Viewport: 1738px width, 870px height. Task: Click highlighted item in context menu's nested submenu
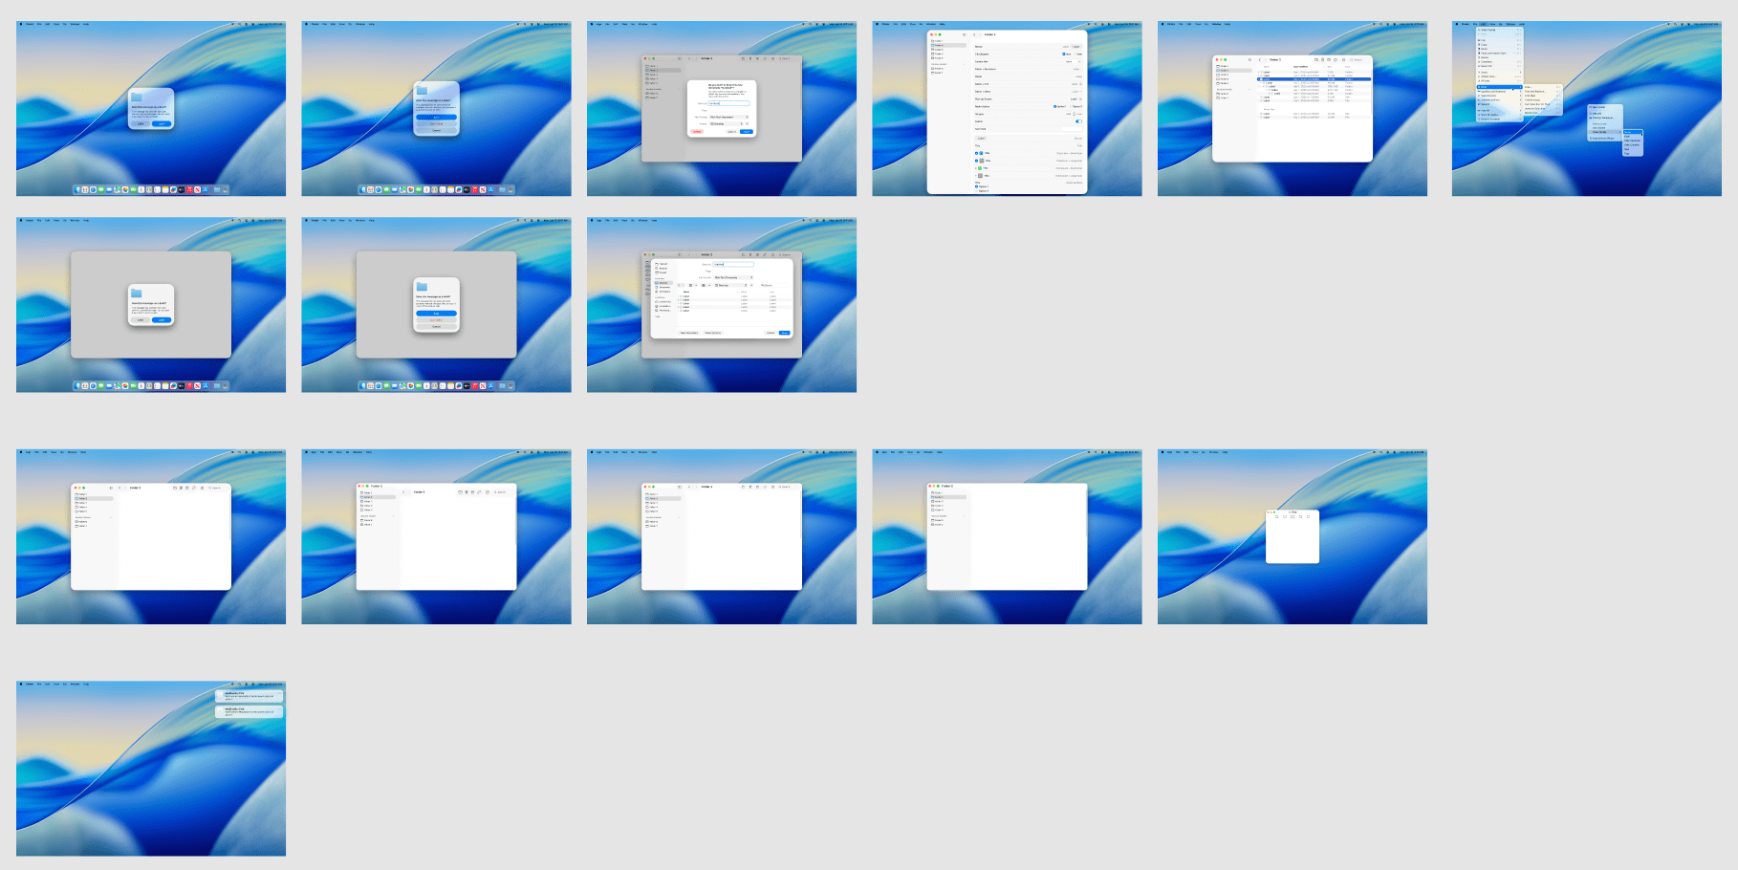pyautogui.click(x=1633, y=132)
